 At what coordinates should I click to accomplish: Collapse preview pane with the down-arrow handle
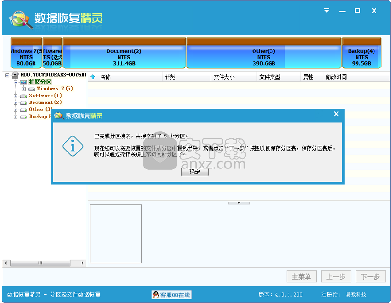pyautogui.click(x=239, y=203)
